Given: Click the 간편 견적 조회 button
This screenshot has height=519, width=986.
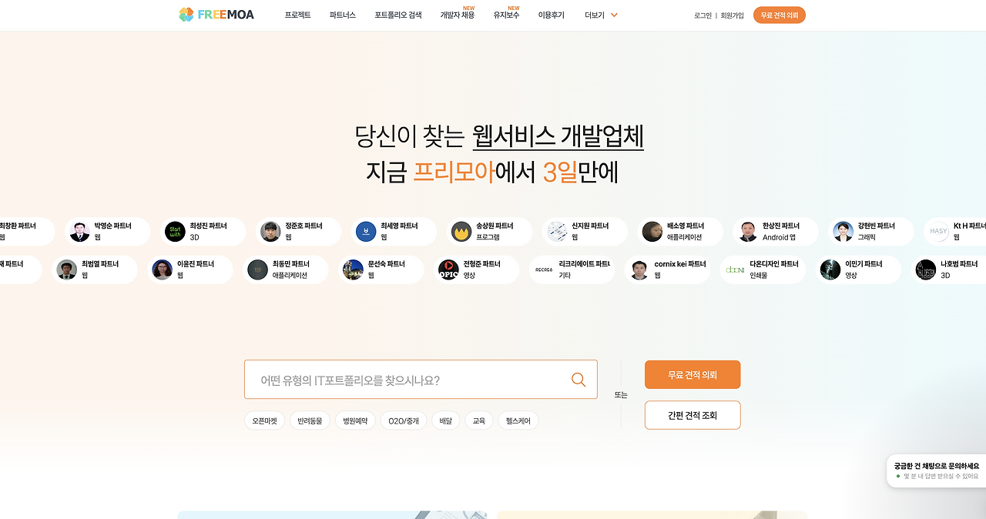Looking at the screenshot, I should [692, 414].
